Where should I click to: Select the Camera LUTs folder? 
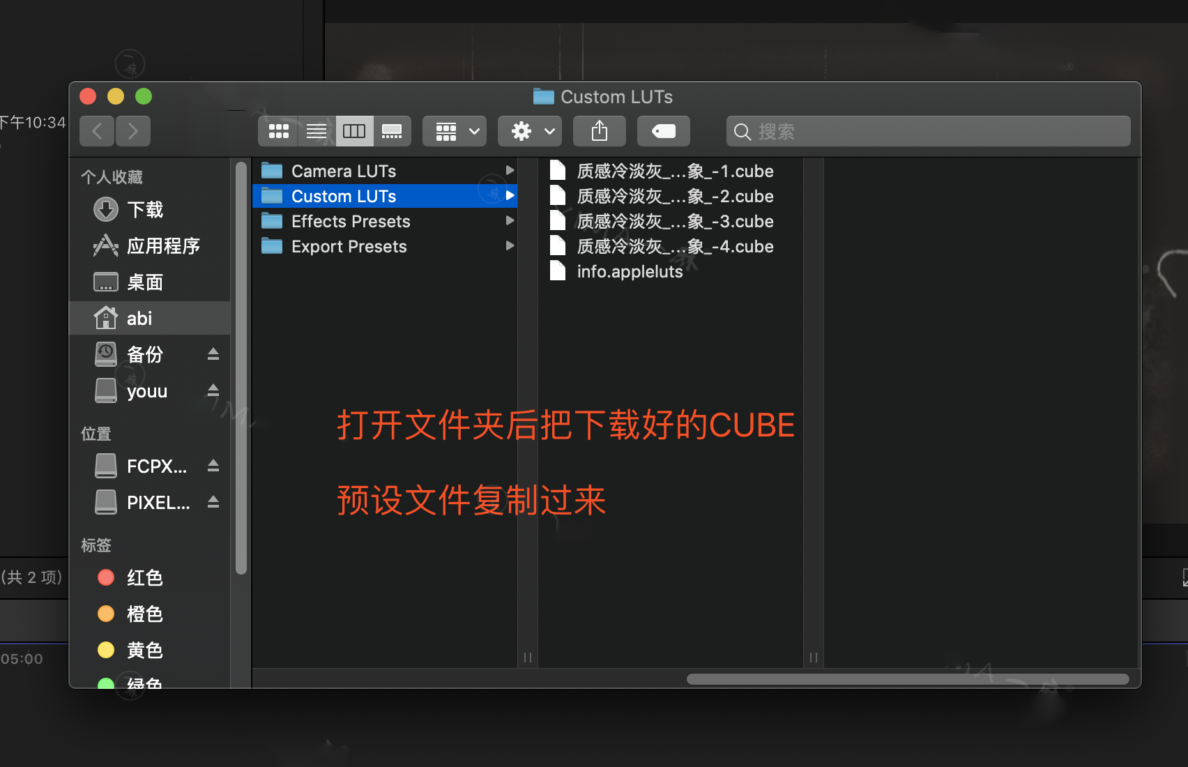[x=385, y=171]
